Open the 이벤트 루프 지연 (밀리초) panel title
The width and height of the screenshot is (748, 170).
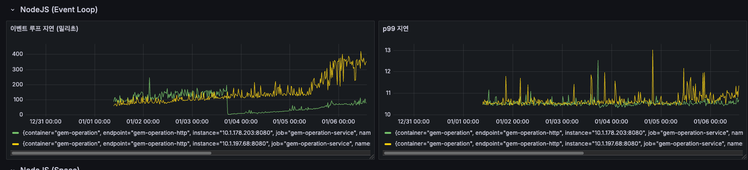click(44, 29)
